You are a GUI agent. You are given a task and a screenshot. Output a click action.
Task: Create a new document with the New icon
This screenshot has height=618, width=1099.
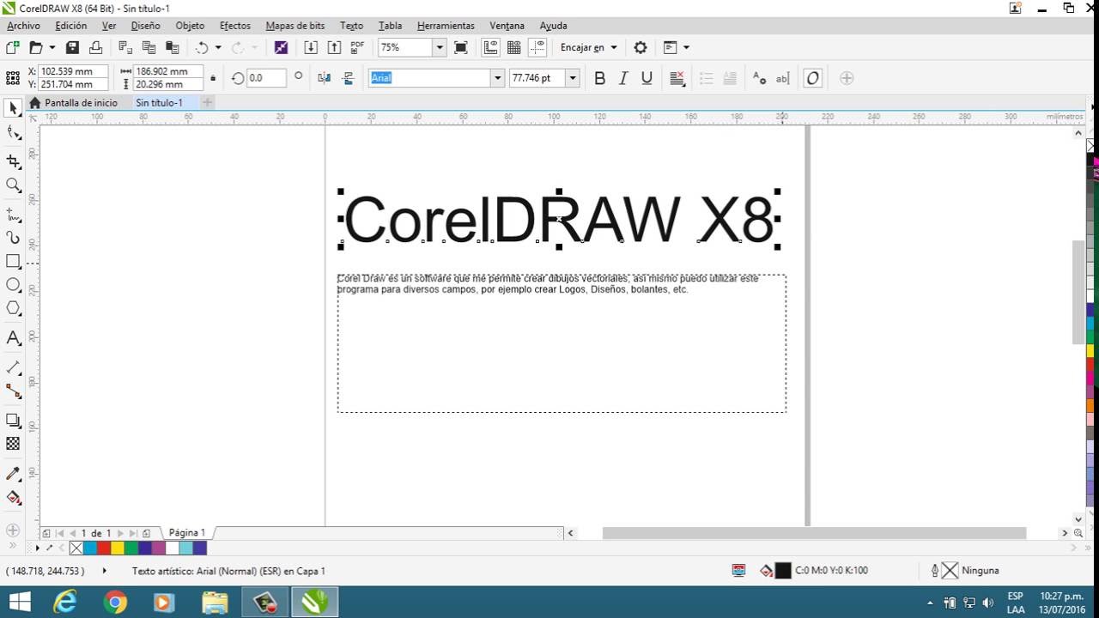(13, 47)
